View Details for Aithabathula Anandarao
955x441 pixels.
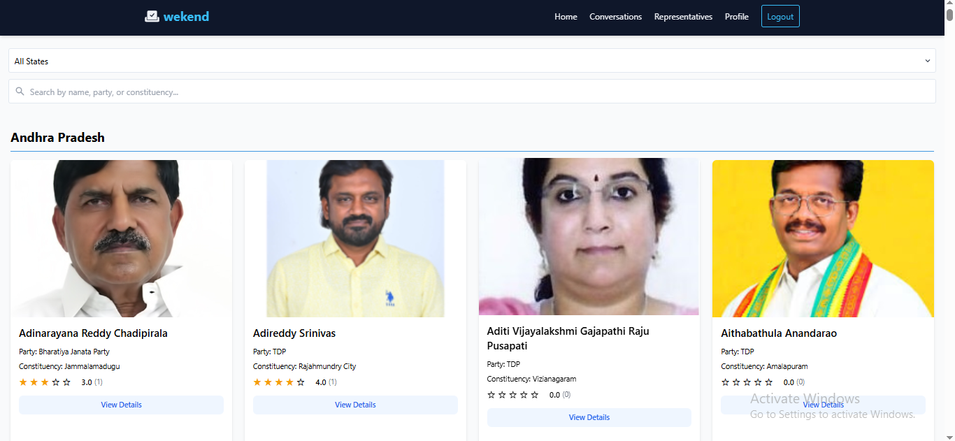tap(823, 405)
